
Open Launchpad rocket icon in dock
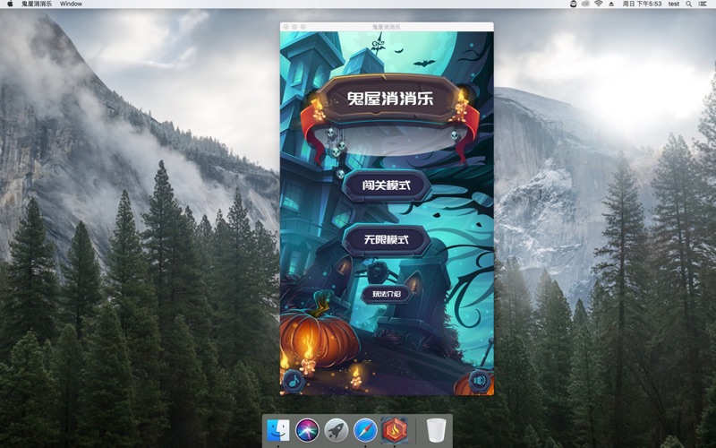point(337,430)
